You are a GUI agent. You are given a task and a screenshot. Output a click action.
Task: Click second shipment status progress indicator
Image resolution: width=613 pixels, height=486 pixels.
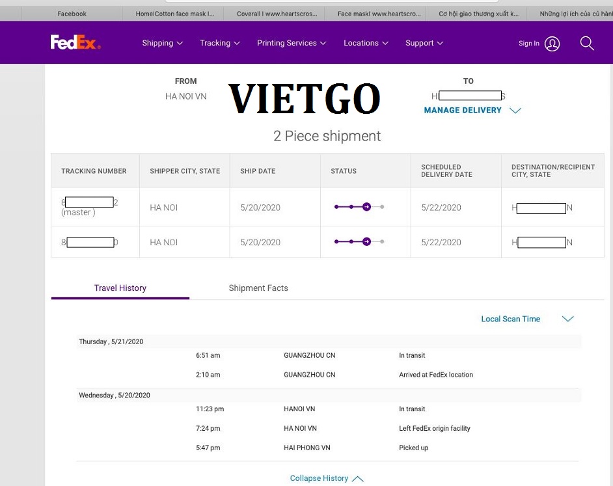359,241
